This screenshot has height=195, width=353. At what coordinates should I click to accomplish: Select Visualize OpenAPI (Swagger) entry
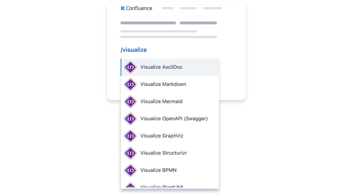174,119
